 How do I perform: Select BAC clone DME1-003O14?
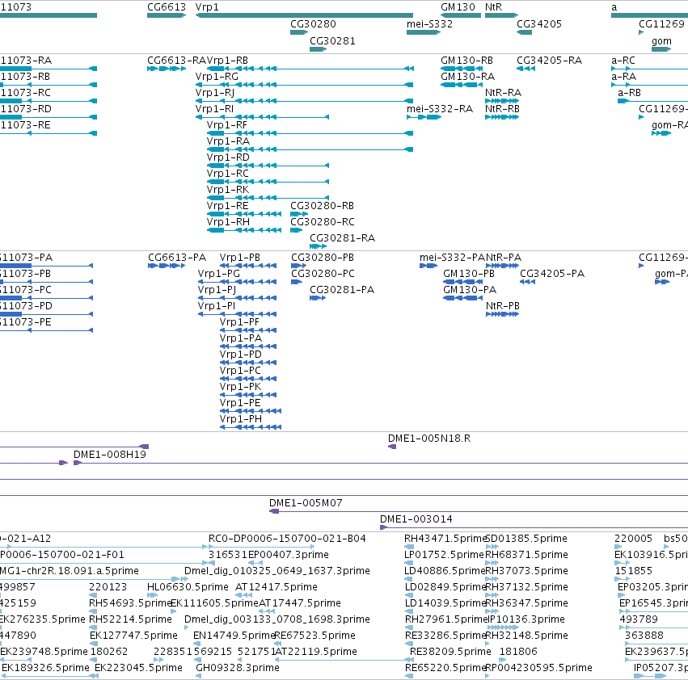click(534, 528)
